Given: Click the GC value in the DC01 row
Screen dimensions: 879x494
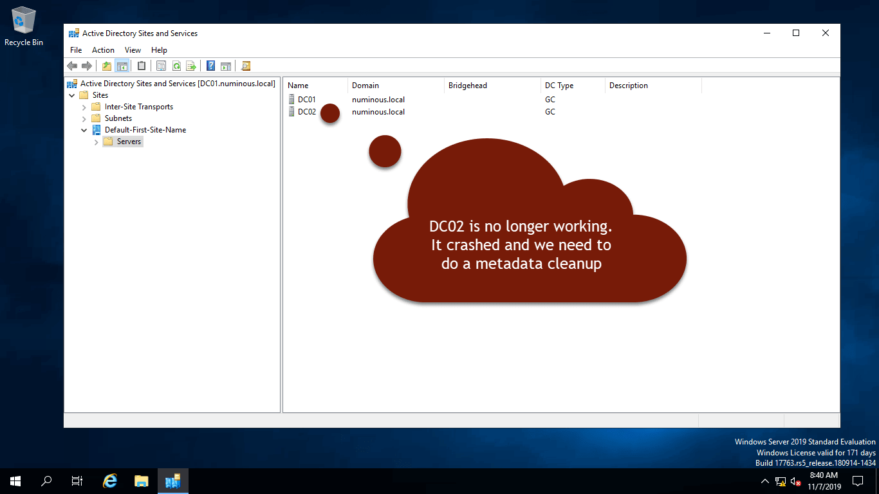Looking at the screenshot, I should point(550,100).
